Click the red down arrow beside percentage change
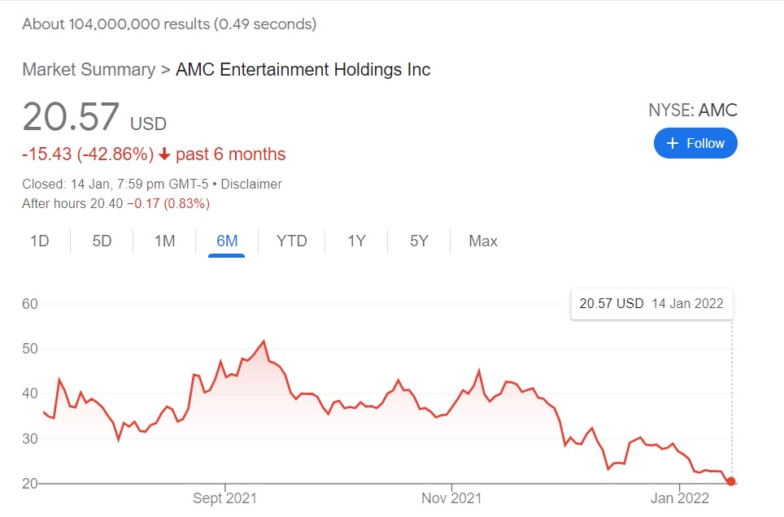 [164, 154]
